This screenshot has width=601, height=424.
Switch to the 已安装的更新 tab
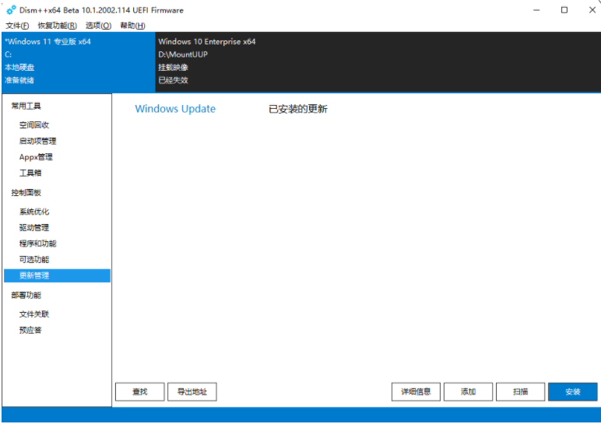[298, 109]
